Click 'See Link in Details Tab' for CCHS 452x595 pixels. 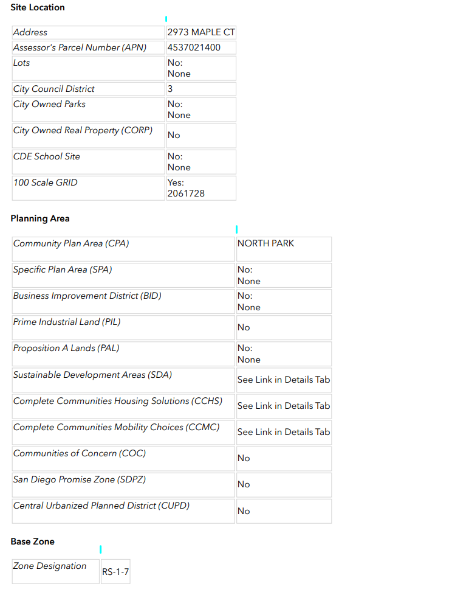[284, 406]
